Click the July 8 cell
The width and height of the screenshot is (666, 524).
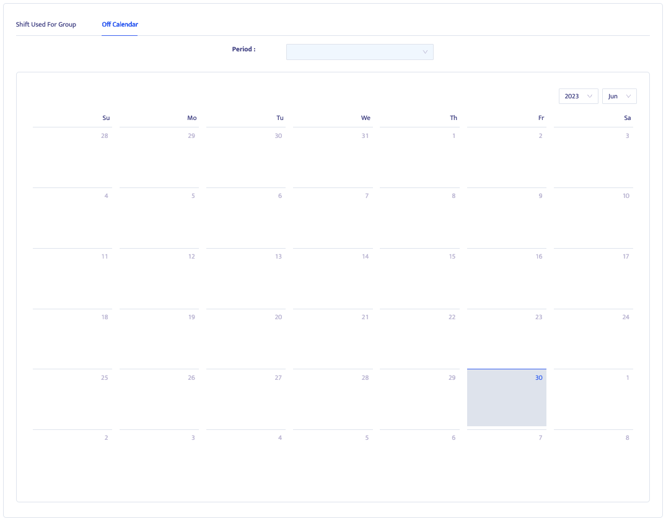click(594, 458)
